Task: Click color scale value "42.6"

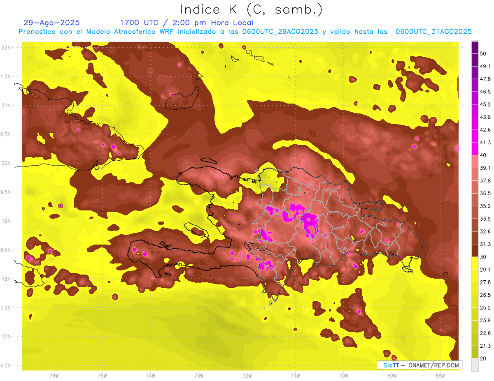Action: pyautogui.click(x=485, y=130)
